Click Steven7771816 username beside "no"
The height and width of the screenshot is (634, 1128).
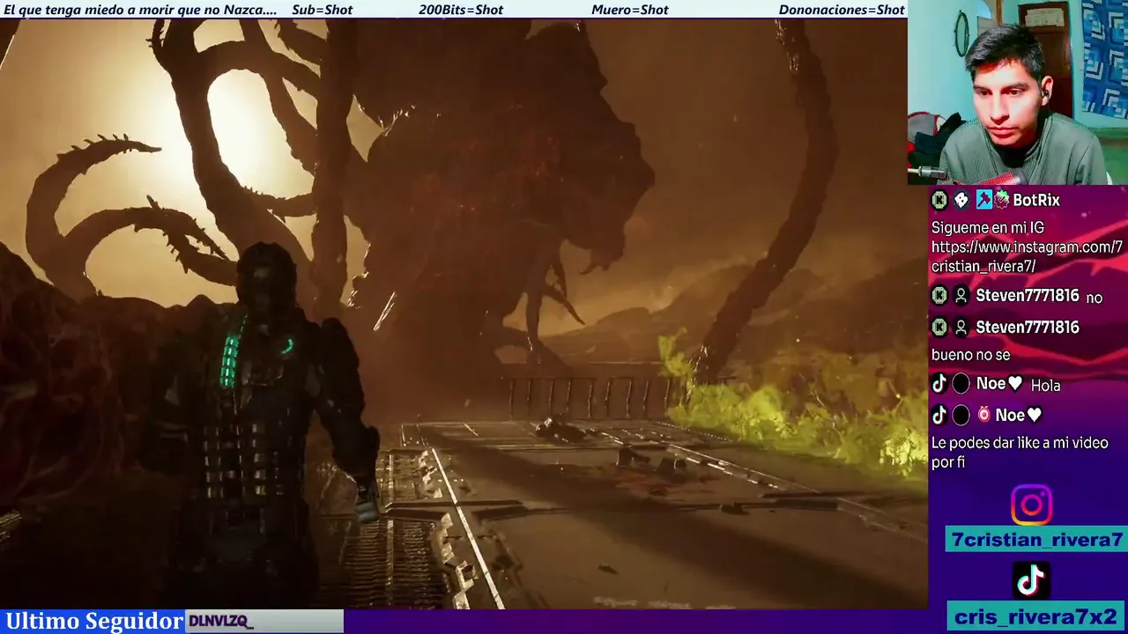[x=1028, y=296]
